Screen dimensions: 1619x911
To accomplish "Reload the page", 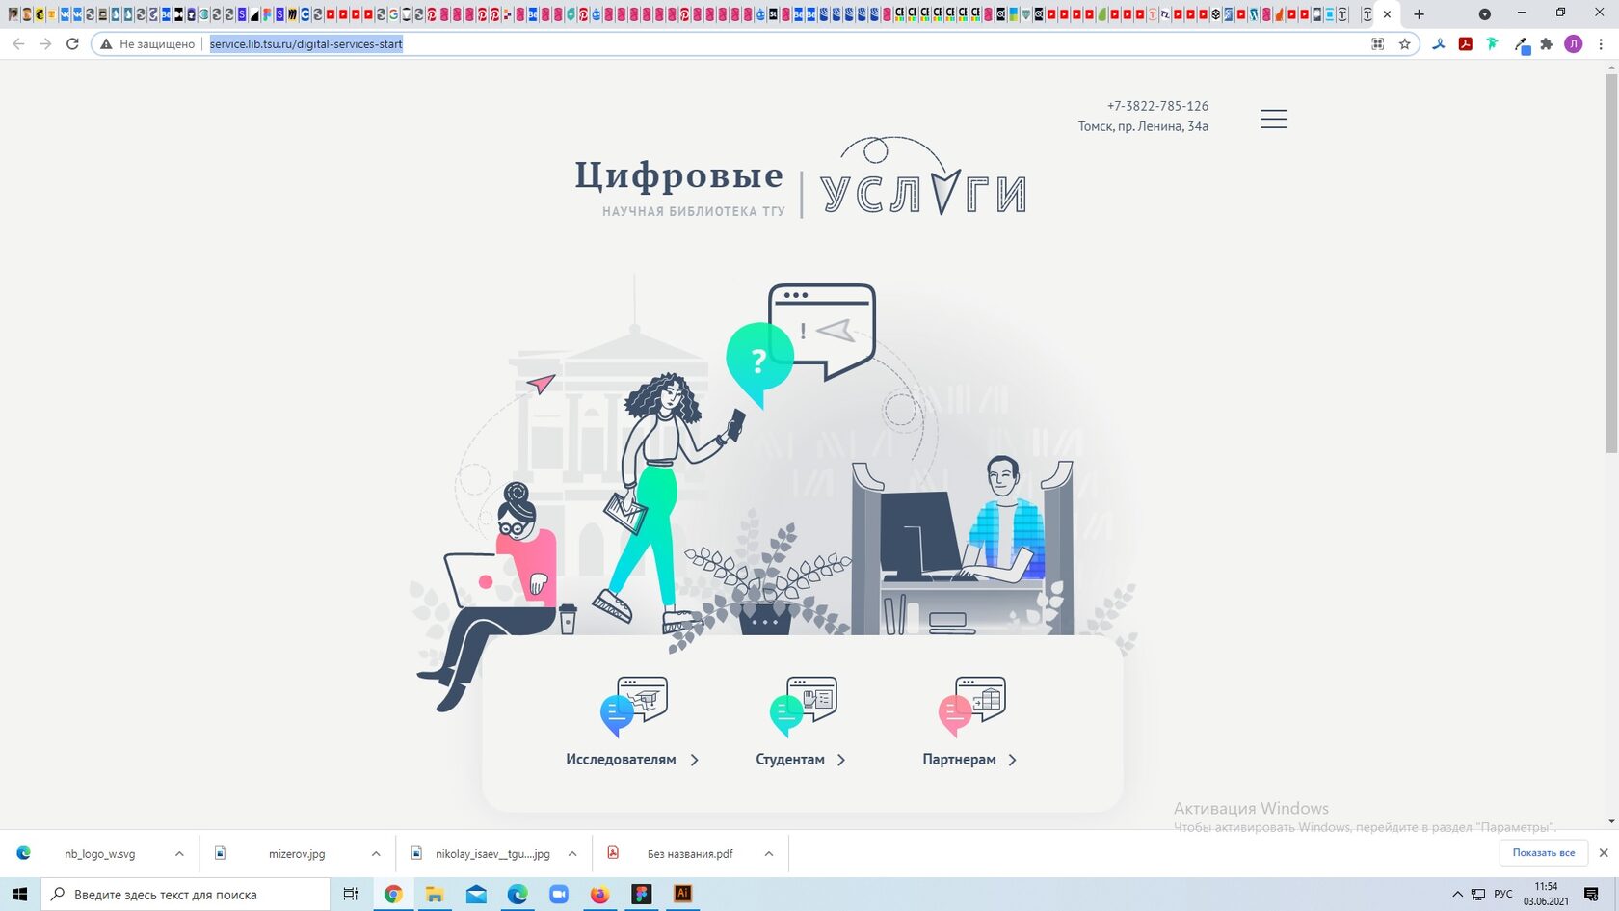I will click(72, 43).
